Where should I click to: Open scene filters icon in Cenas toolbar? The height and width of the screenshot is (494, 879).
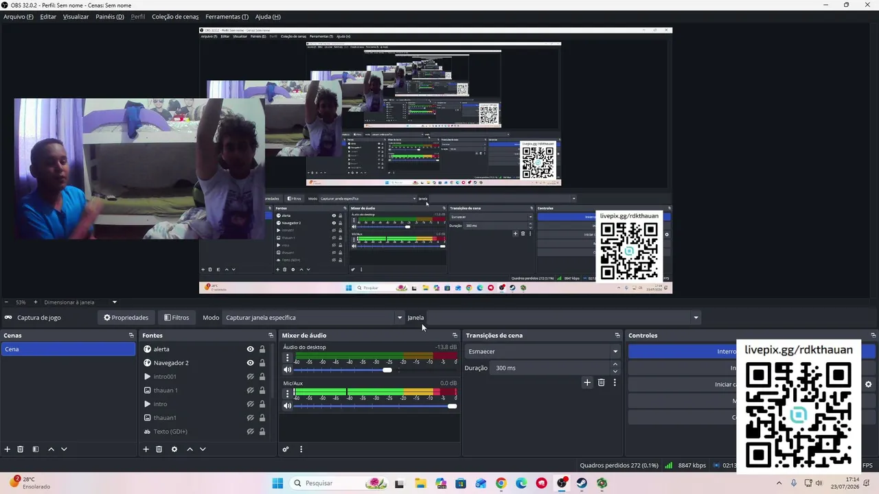[x=36, y=449]
